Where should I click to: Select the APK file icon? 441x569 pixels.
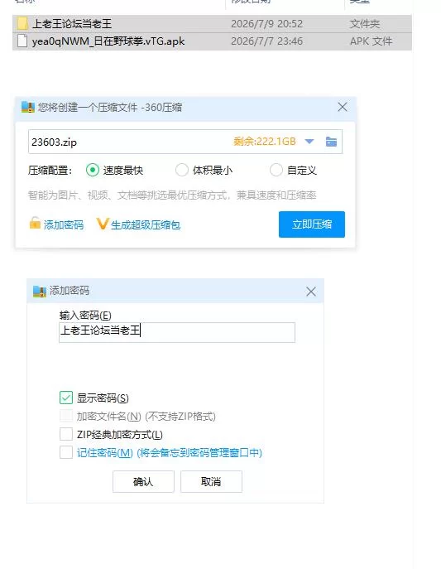coord(22,41)
